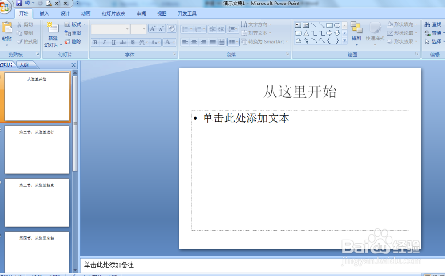Open the Layout (版式) dropdown

[x=75, y=24]
